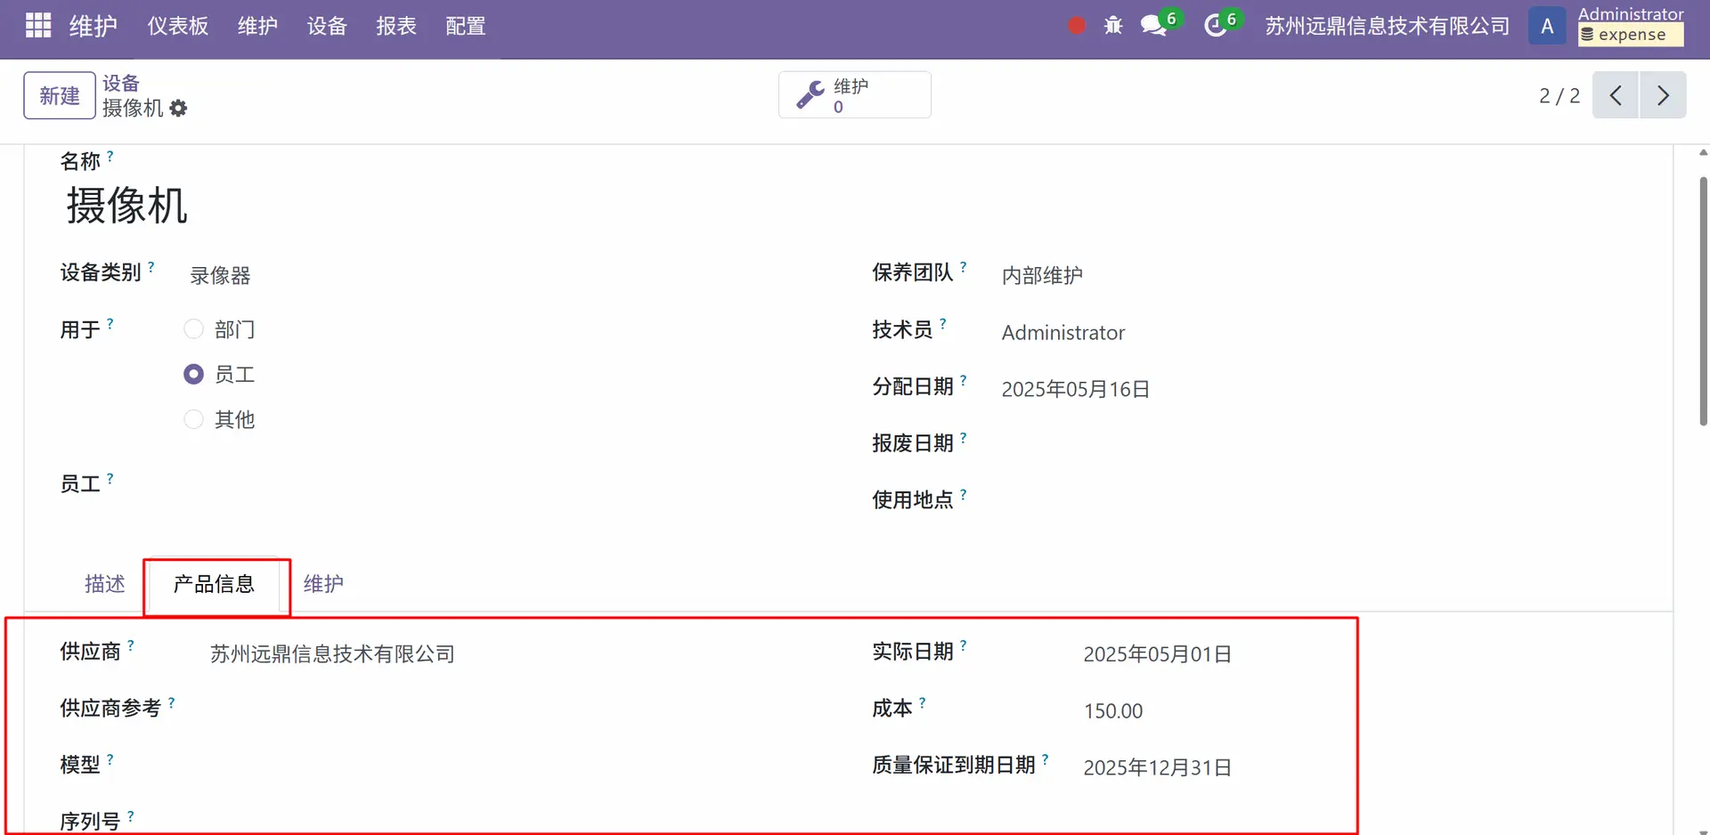Click the 新建 button
This screenshot has width=1710, height=835.
[x=60, y=95]
